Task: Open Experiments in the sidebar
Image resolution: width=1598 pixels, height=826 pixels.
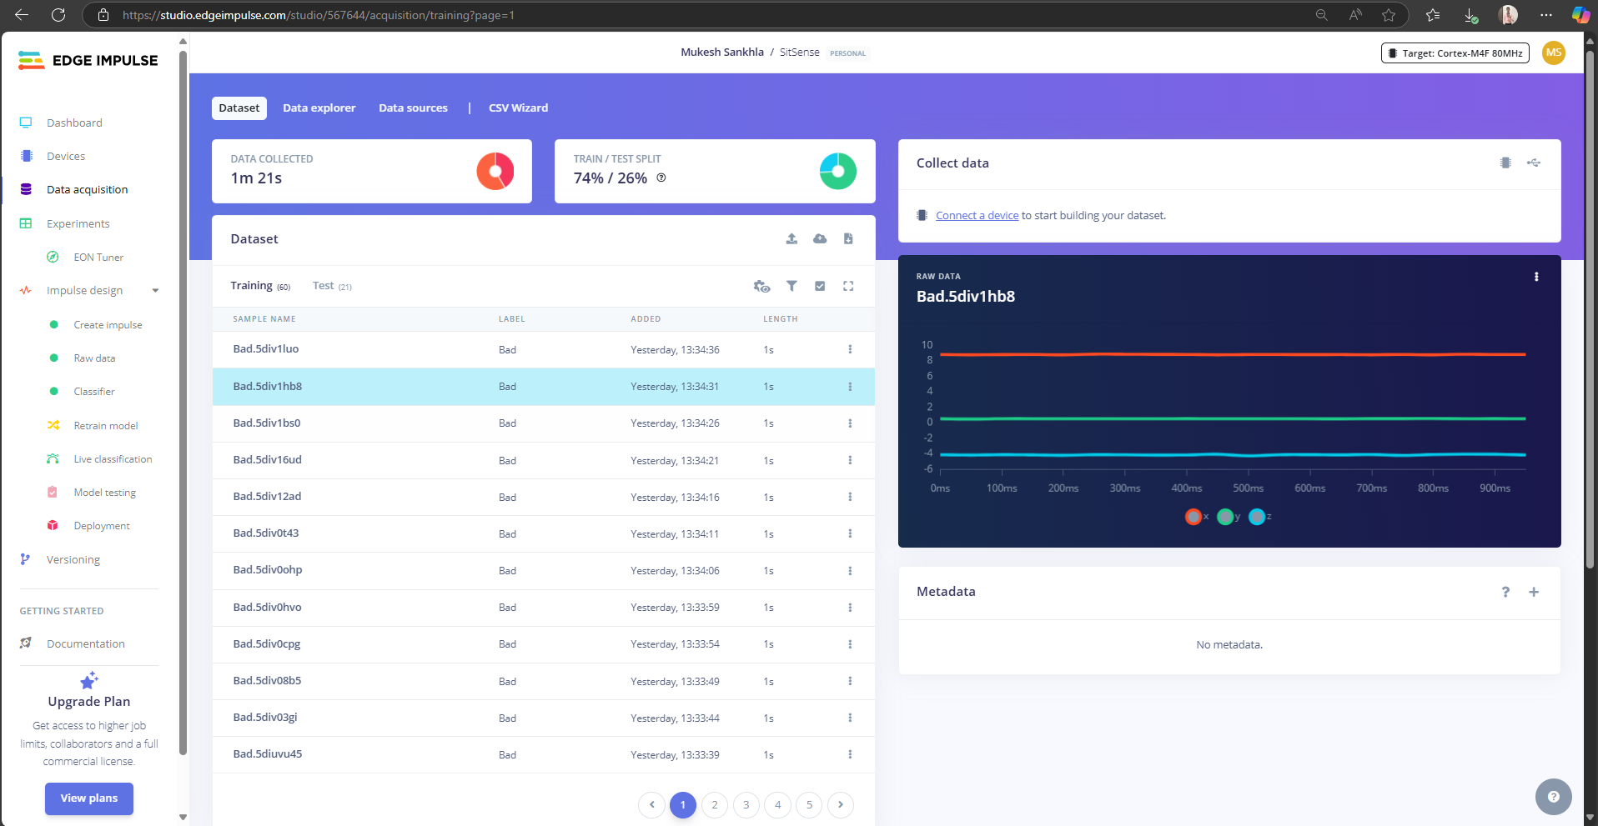Action: pos(78,223)
